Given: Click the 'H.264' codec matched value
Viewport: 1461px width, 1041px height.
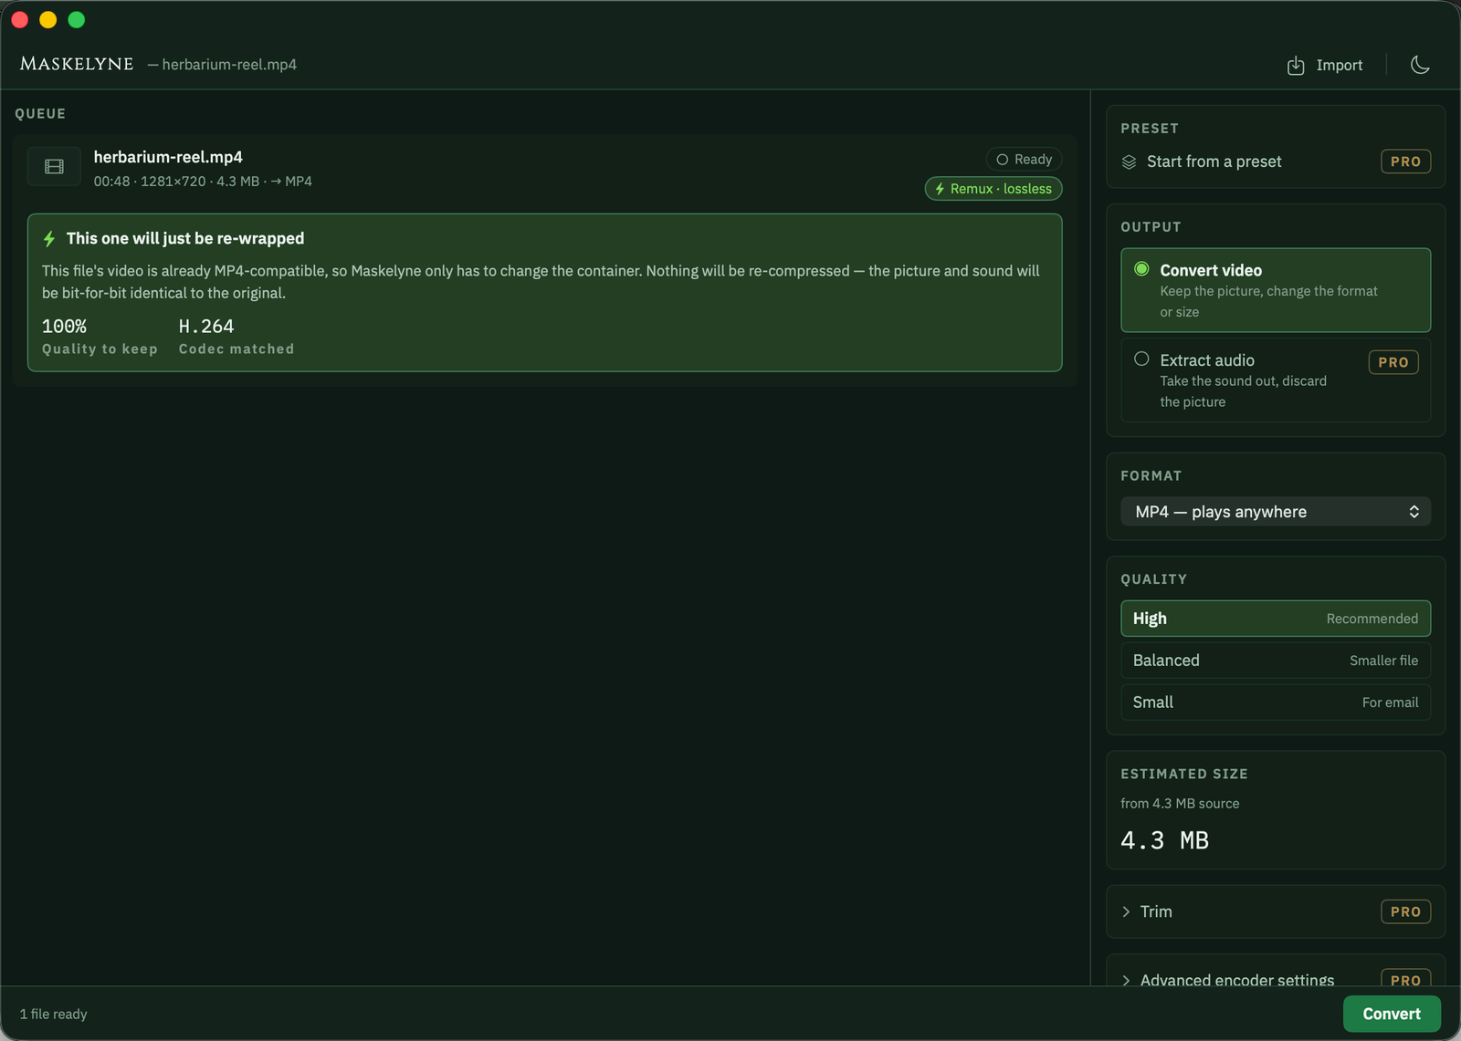Looking at the screenshot, I should (x=206, y=327).
